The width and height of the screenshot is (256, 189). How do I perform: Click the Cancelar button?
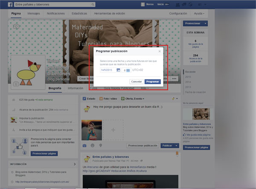[x=137, y=82]
